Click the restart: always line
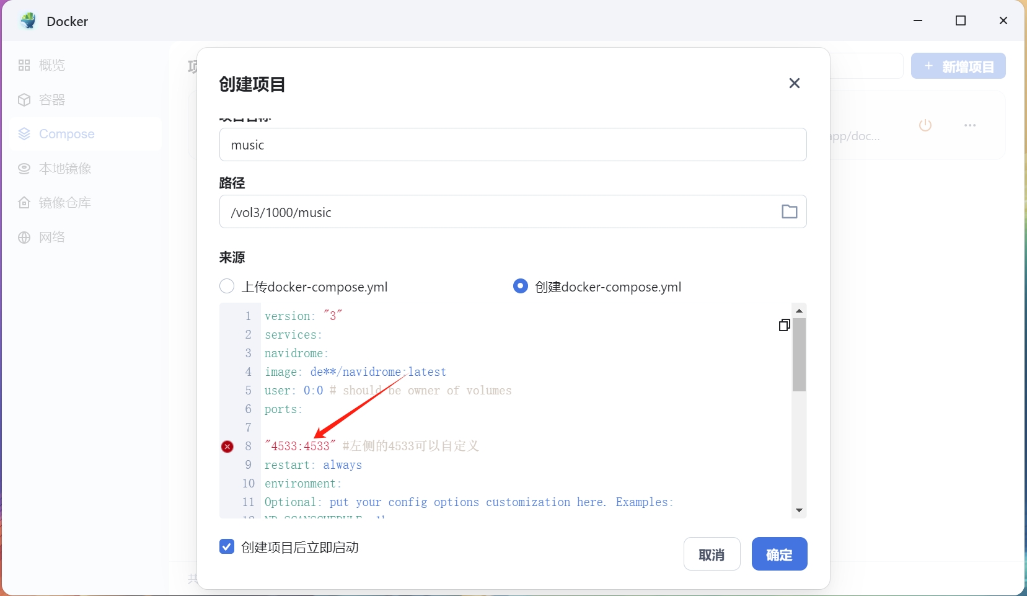The height and width of the screenshot is (596, 1027). (x=313, y=465)
